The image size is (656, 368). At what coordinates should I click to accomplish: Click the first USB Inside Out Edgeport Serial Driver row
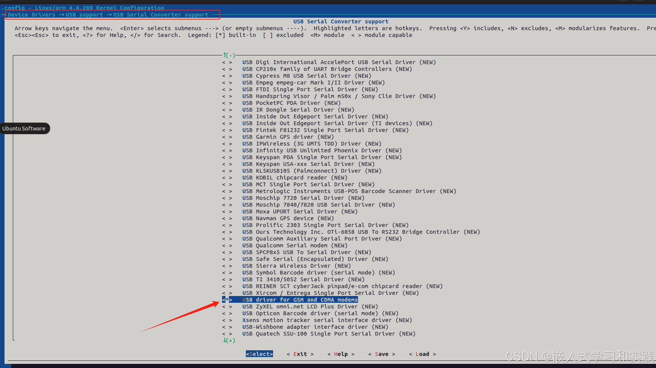coord(305,117)
